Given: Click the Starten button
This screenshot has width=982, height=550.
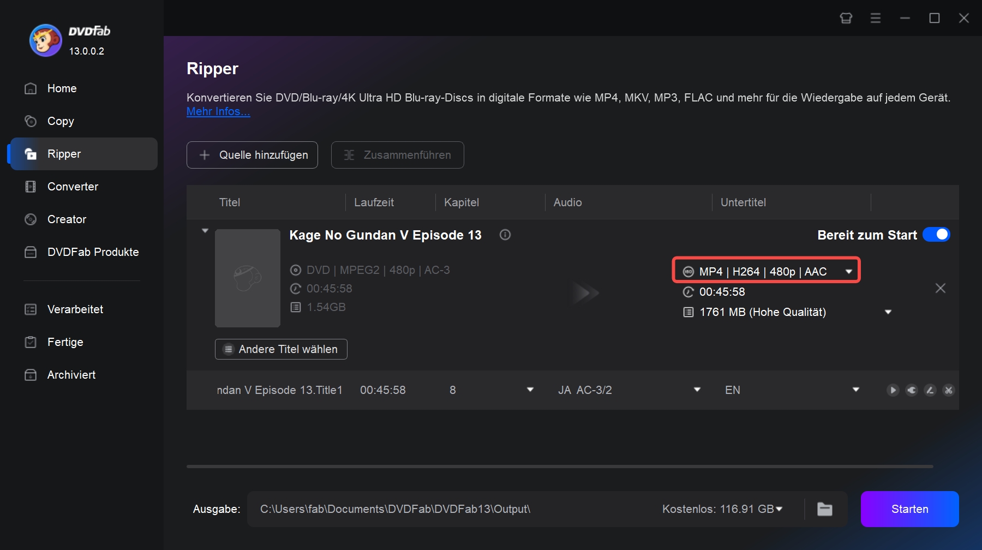Looking at the screenshot, I should [x=909, y=509].
